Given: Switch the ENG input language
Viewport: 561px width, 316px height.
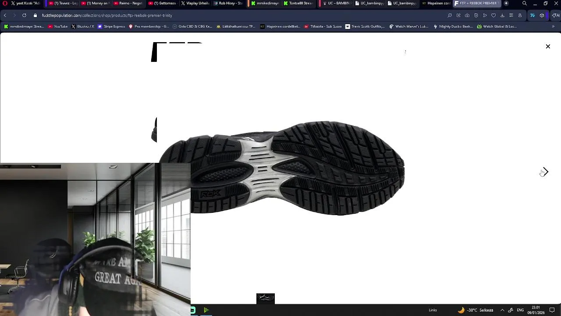Looking at the screenshot, I should click(520, 310).
